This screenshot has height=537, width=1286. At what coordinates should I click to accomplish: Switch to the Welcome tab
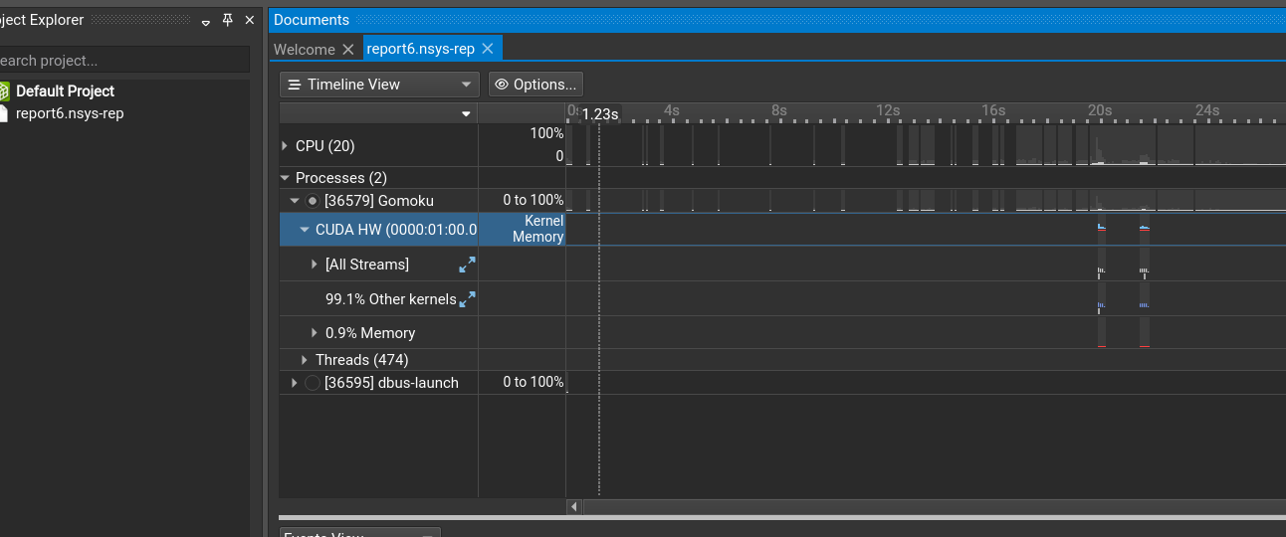coord(305,49)
